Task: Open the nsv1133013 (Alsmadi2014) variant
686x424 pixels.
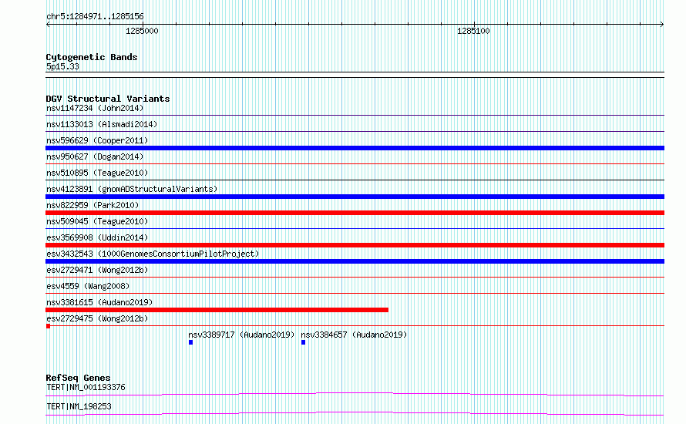Action: pyautogui.click(x=102, y=124)
